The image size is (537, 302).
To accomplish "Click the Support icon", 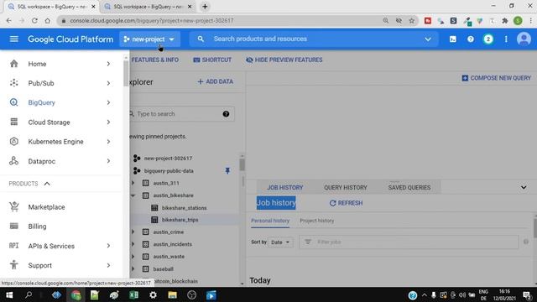I will tap(14, 265).
